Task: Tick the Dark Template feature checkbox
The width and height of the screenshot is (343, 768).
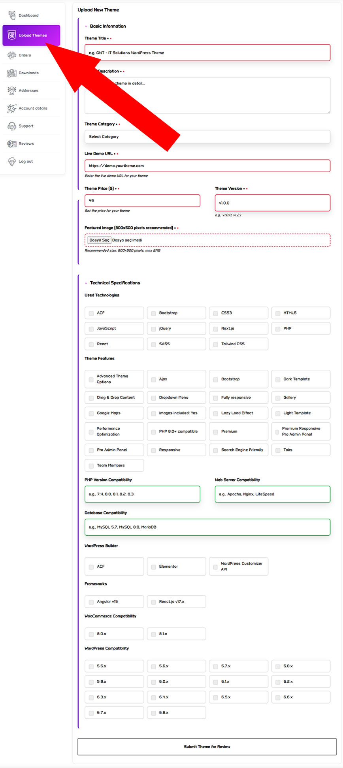Action: point(277,379)
